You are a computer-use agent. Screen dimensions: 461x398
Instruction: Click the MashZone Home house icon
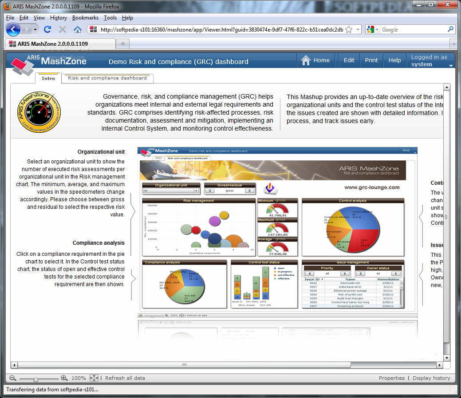306,60
